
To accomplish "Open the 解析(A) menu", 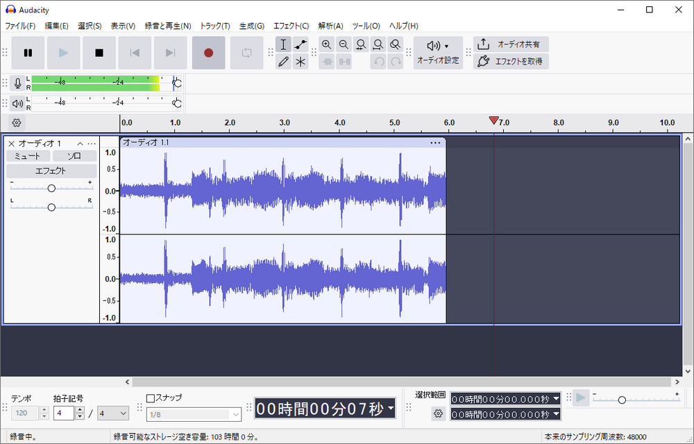I will click(x=330, y=26).
